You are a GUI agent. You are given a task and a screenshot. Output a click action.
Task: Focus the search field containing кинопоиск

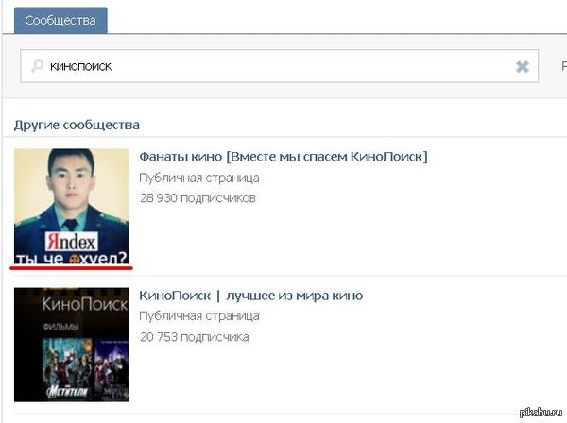(274, 67)
